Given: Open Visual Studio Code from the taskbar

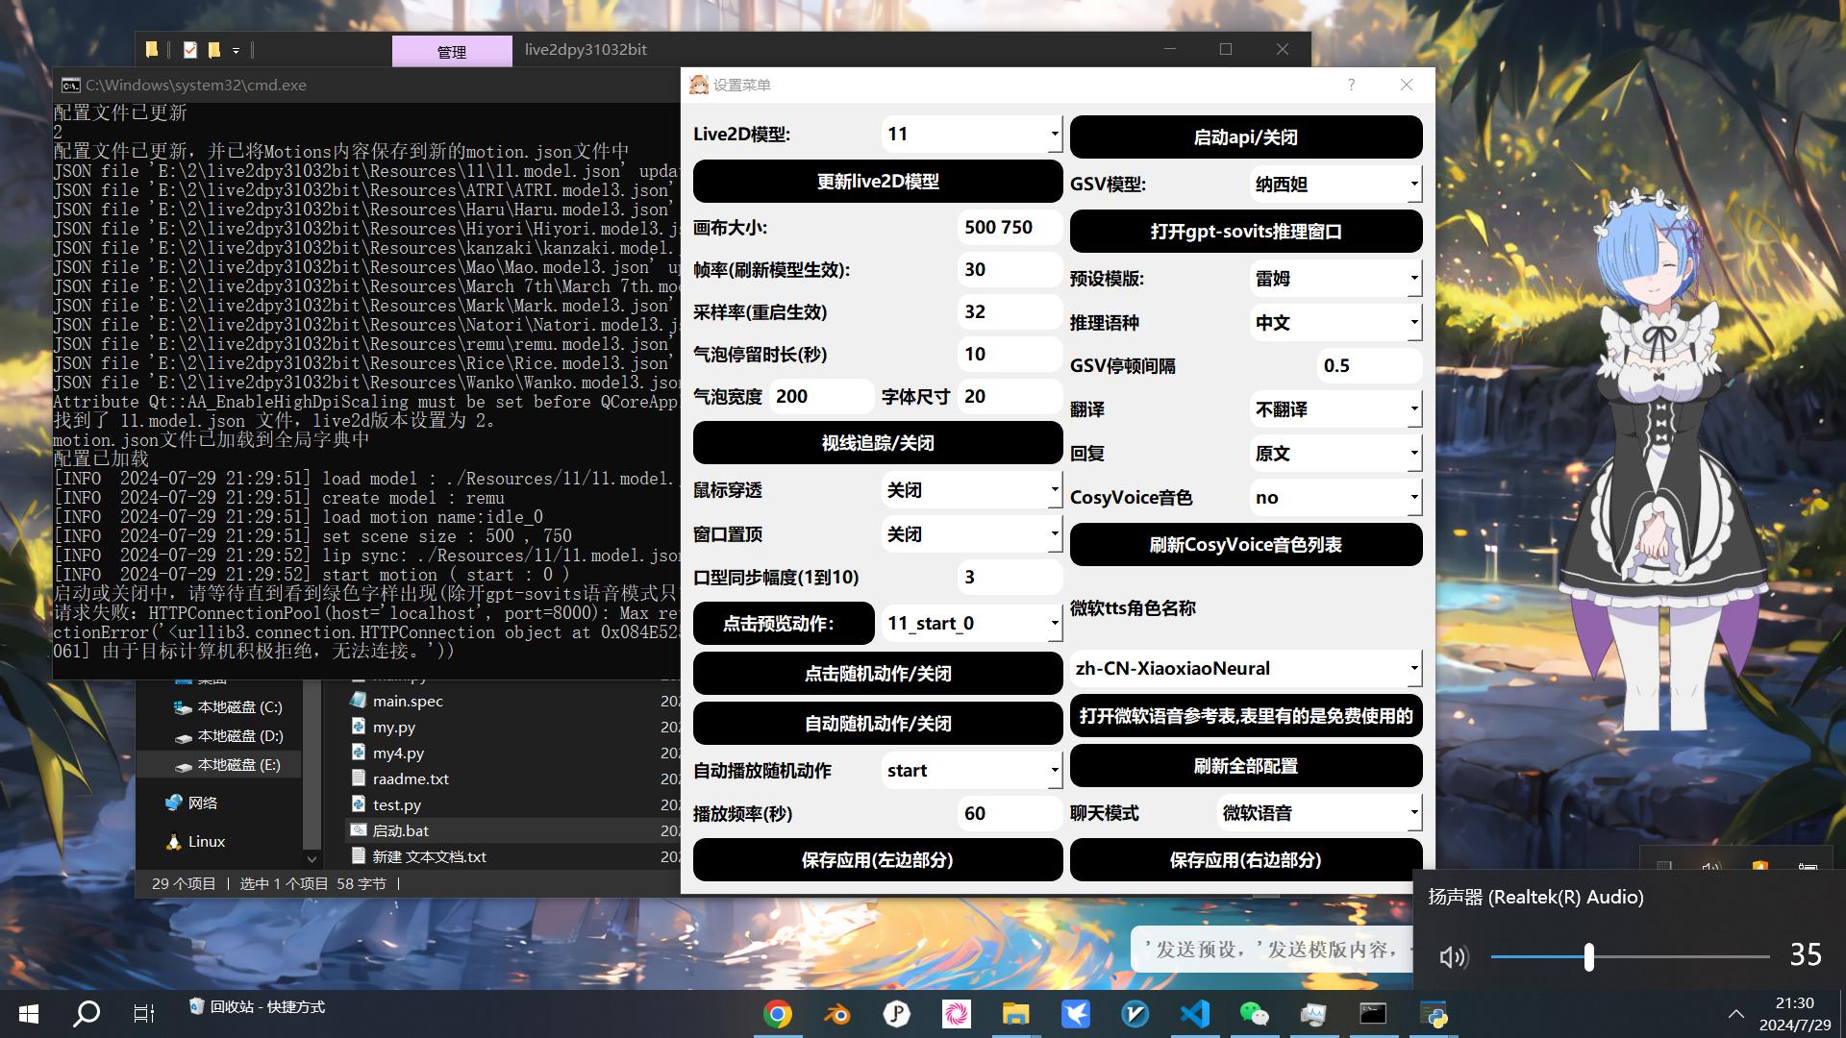Looking at the screenshot, I should point(1195,1014).
